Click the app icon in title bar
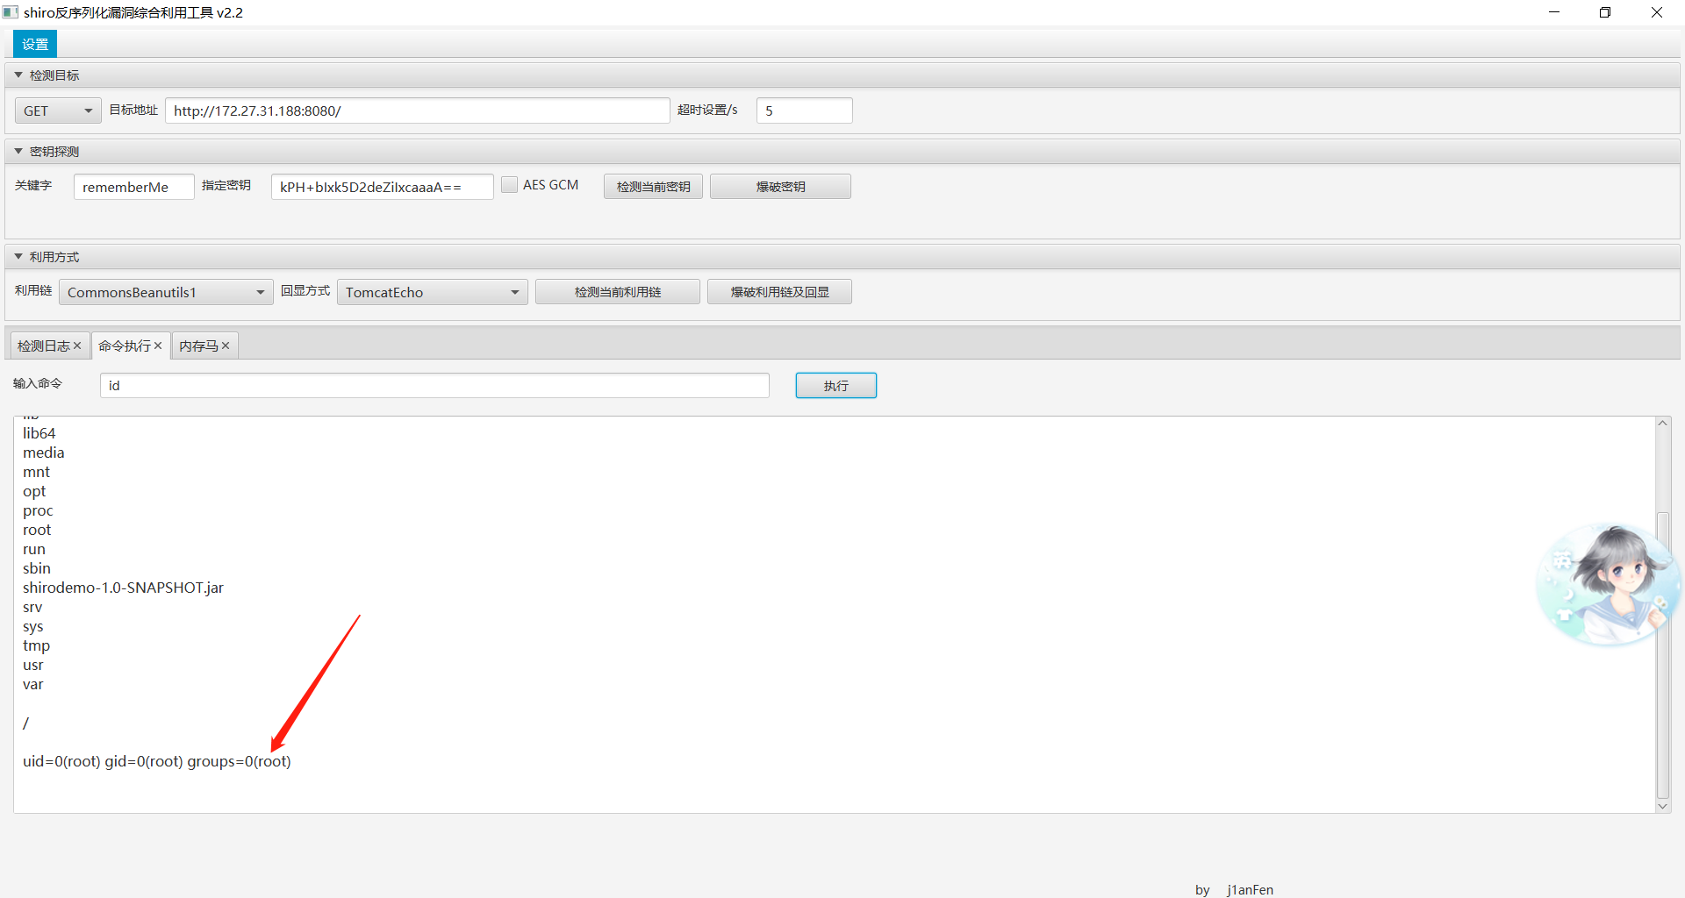The width and height of the screenshot is (1685, 898). (11, 12)
